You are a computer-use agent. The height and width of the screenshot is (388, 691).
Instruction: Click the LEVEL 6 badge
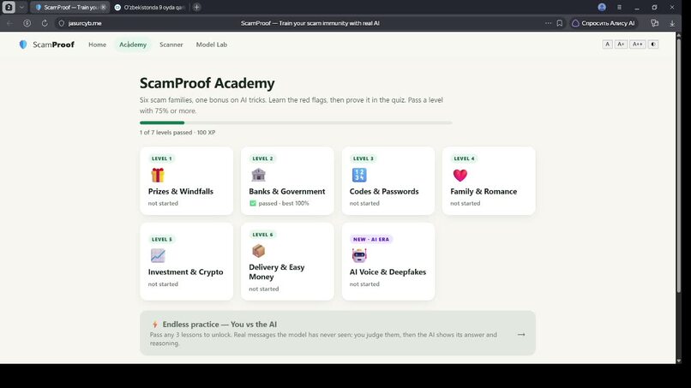[x=262, y=235]
